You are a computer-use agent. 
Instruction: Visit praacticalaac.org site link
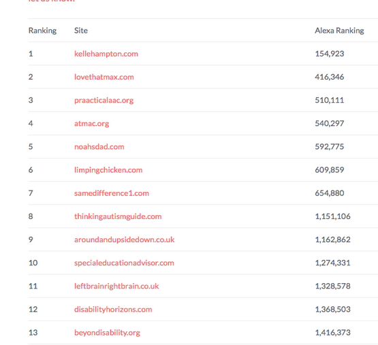tap(104, 100)
